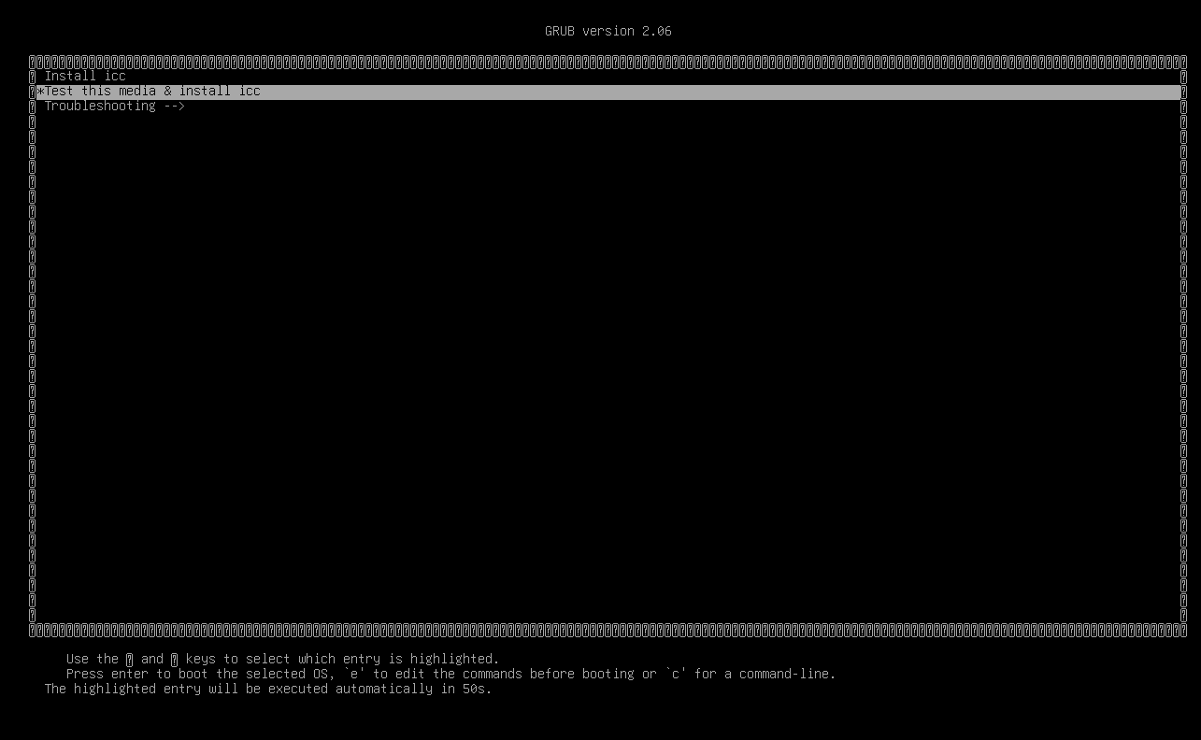Click the 'GRUB version 2.06' title text
Screen dimensions: 1201x740
608,31
